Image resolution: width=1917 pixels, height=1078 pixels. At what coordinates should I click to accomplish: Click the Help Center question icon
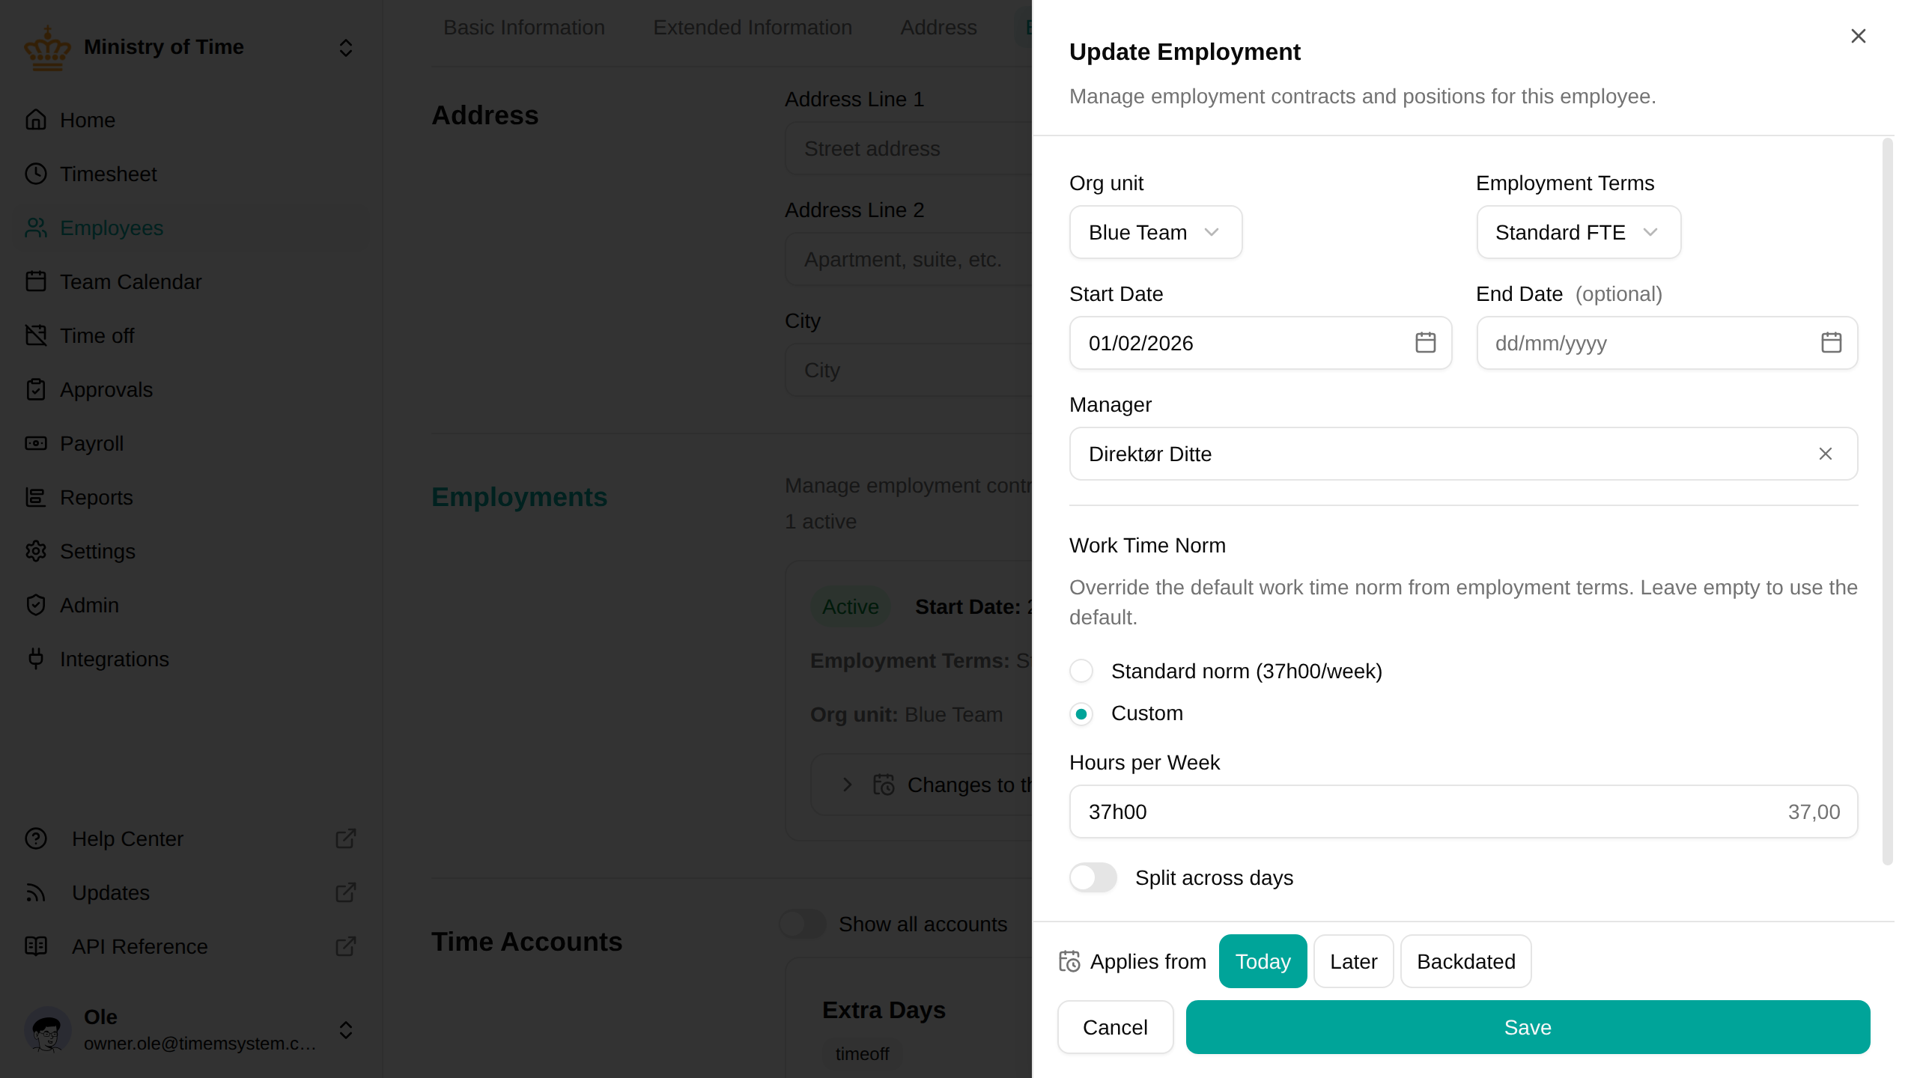click(x=36, y=838)
